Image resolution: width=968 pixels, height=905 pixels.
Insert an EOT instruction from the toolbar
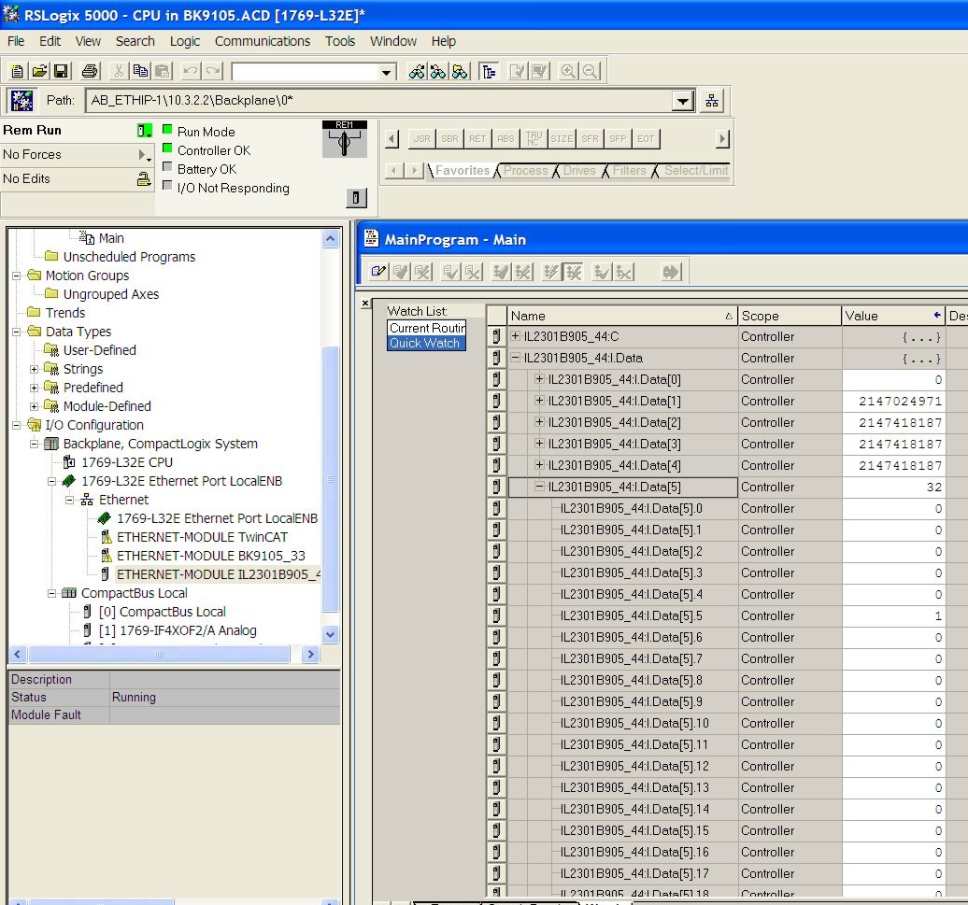tap(646, 139)
